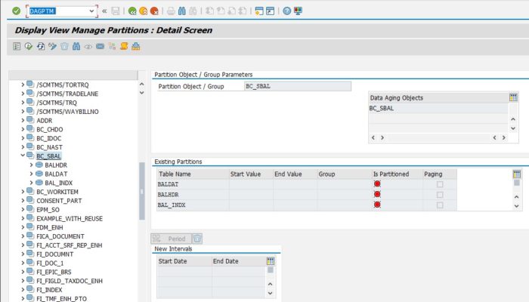Click the trash icon beside Period button
Viewport: 529px width, 302px height.
197,239
